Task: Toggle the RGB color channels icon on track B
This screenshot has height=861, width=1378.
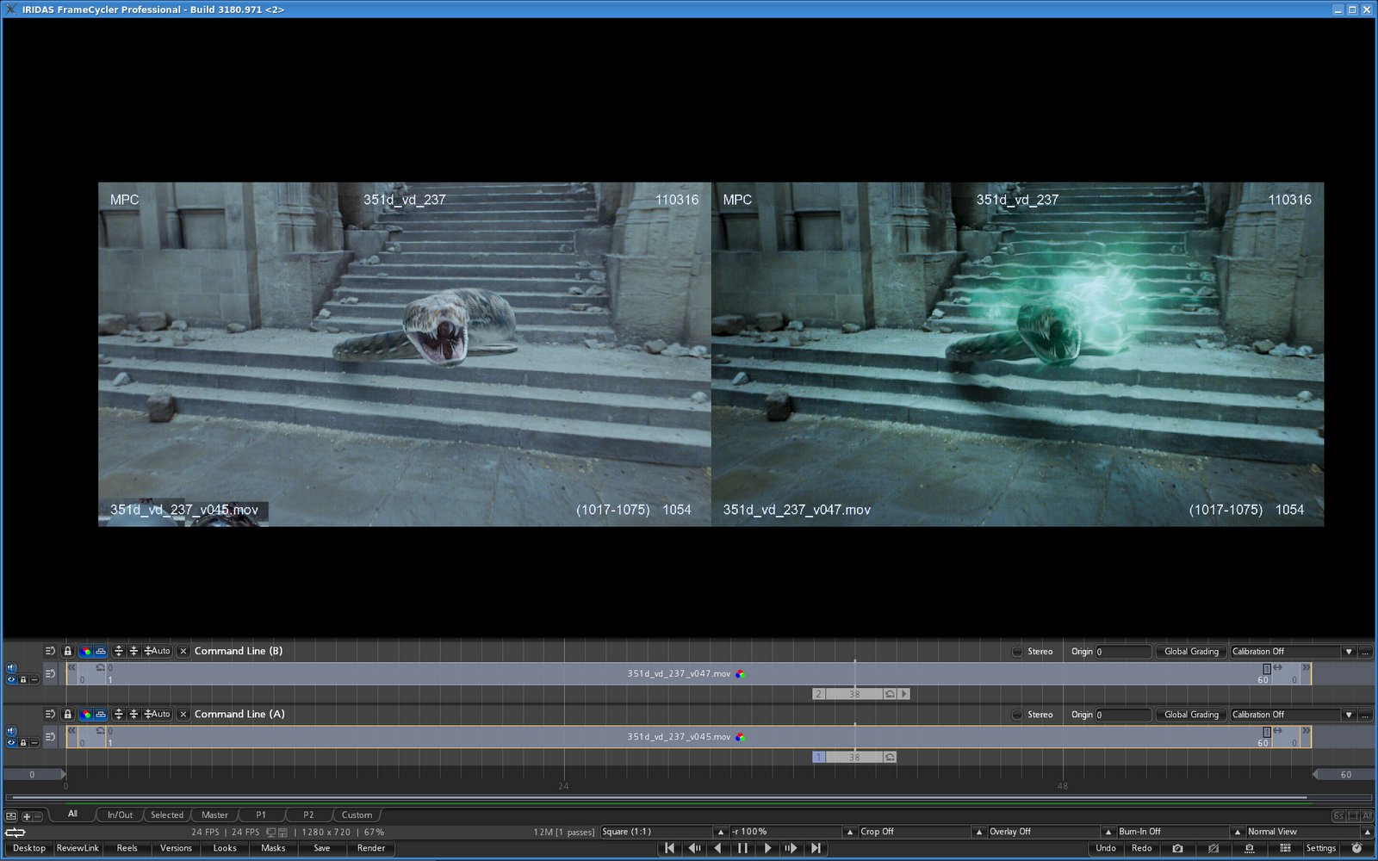Action: pos(84,652)
